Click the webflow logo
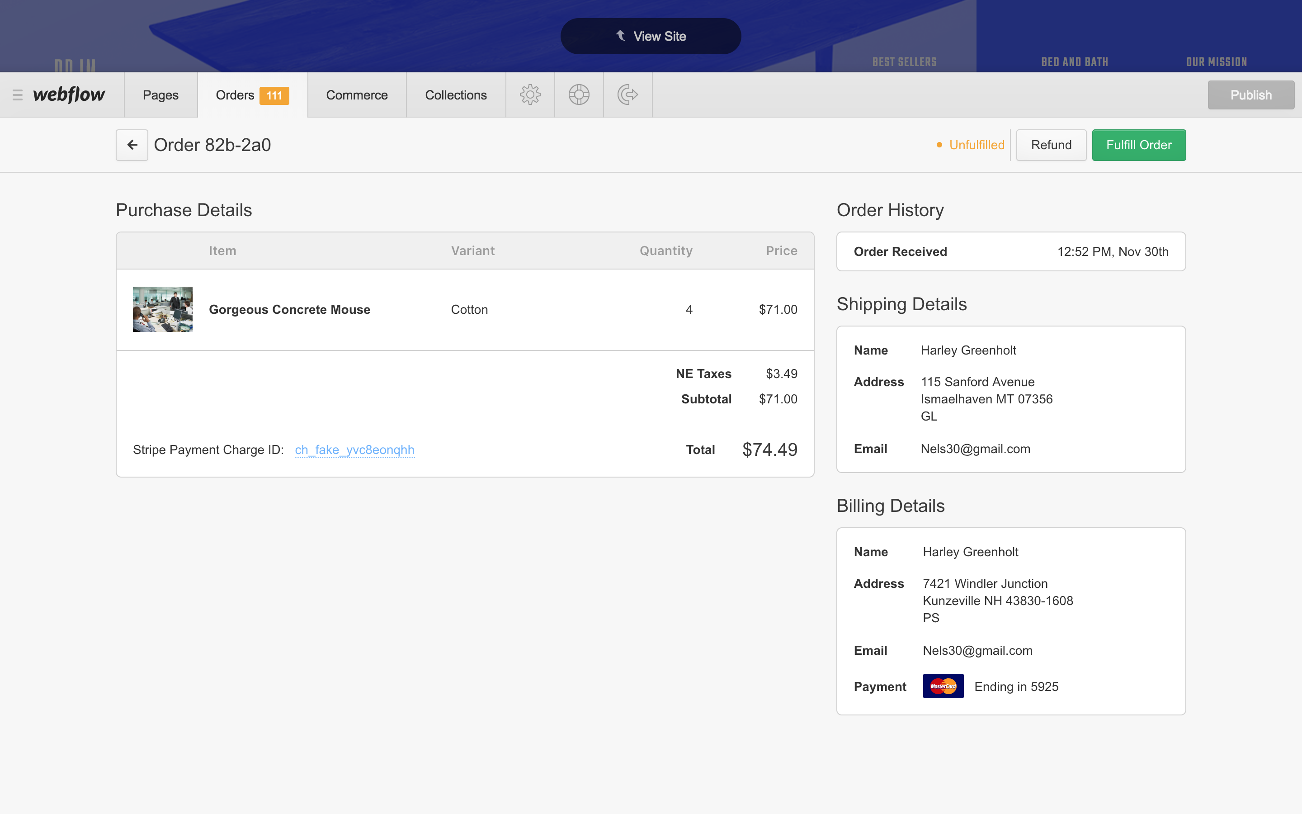Viewport: 1302px width, 814px height. click(69, 95)
